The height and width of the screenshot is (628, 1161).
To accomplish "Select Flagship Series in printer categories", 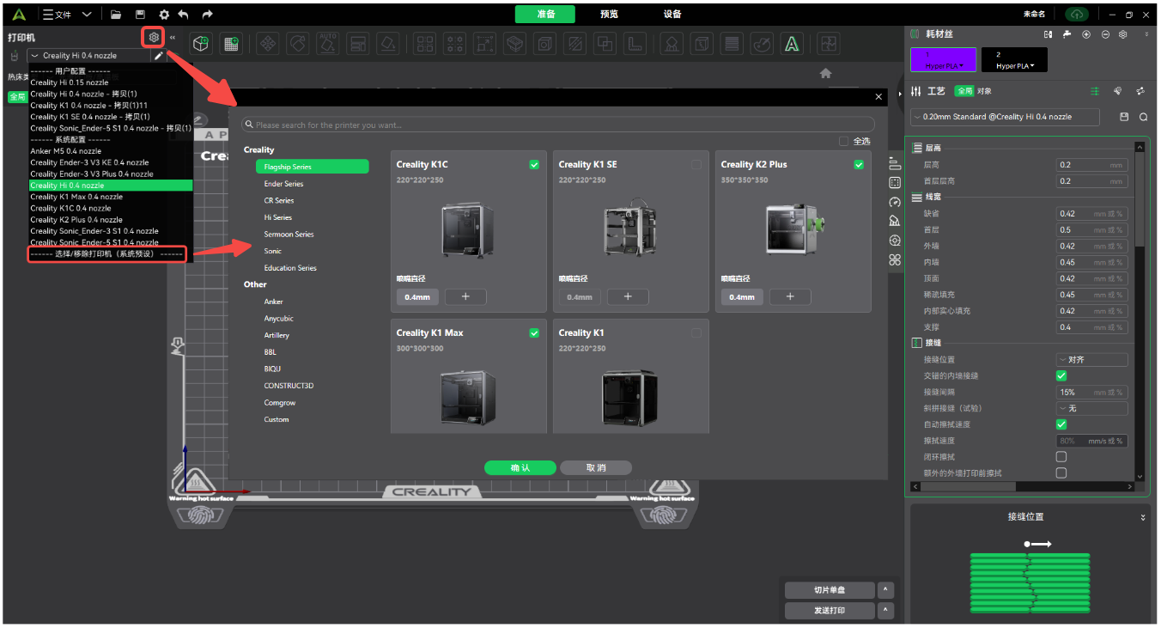I will point(312,167).
